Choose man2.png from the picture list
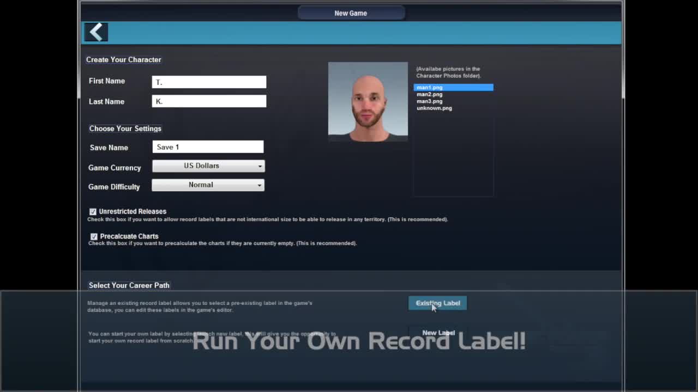 (430, 94)
